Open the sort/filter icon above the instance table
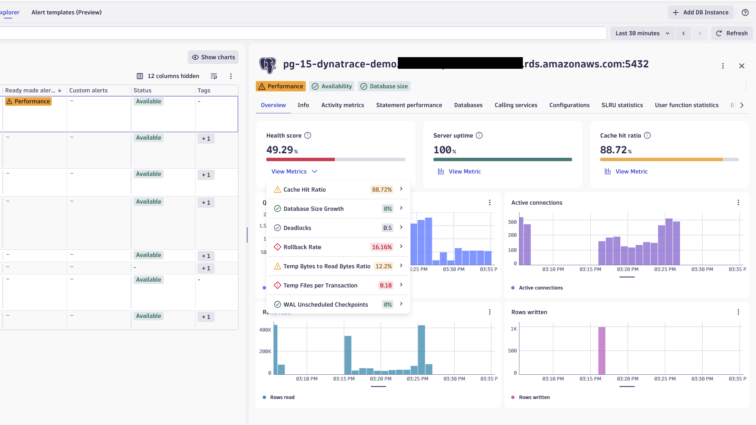 pyautogui.click(x=214, y=76)
